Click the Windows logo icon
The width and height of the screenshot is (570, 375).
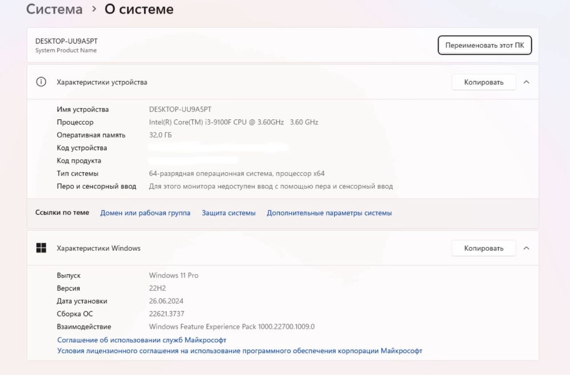coord(41,248)
